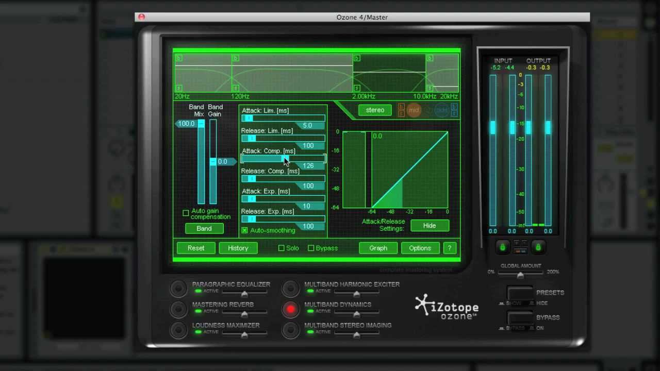660x371 pixels.
Task: Click the blue 'b' bypass icon beside side
Action: click(x=454, y=107)
